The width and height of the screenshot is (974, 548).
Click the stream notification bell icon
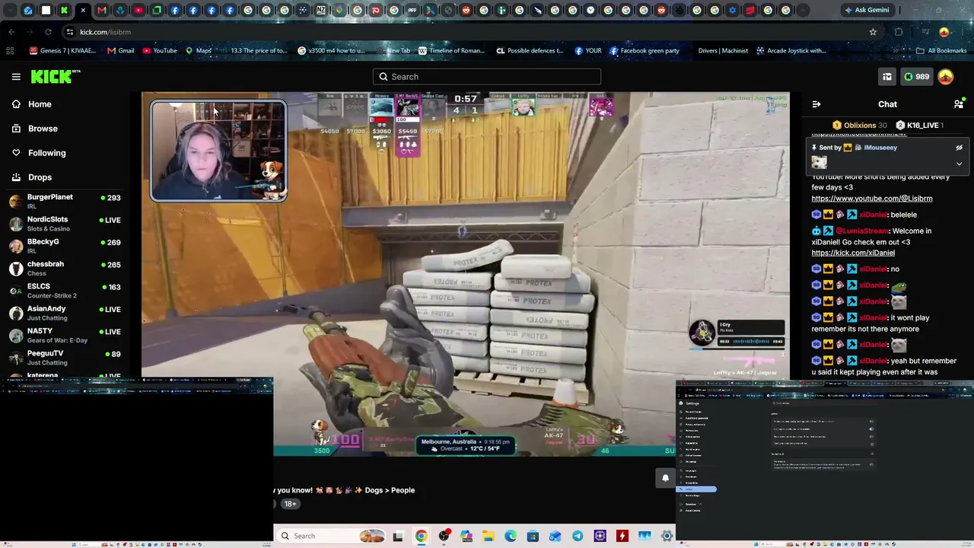click(x=665, y=478)
